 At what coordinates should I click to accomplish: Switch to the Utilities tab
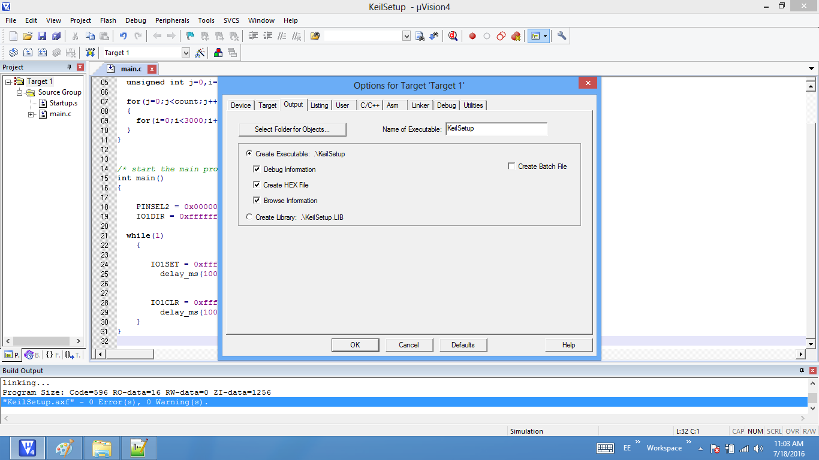coord(473,105)
